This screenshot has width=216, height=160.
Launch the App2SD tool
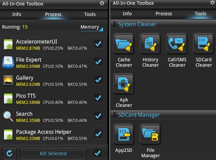click(x=124, y=134)
